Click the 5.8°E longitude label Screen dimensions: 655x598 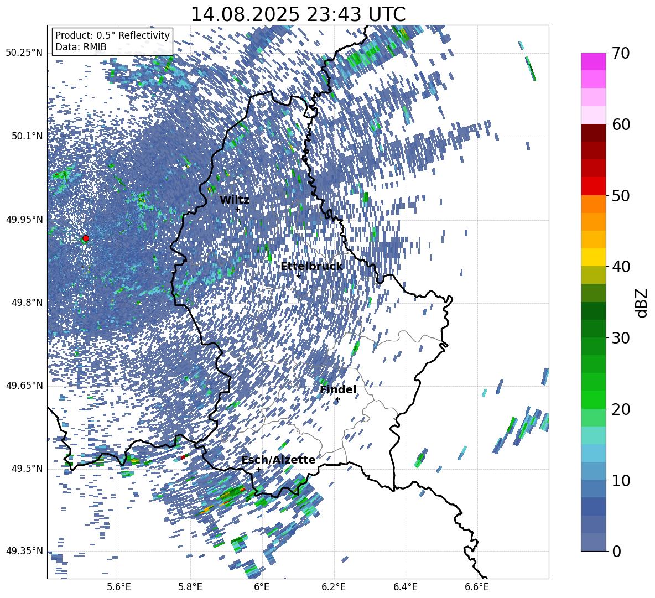[190, 587]
